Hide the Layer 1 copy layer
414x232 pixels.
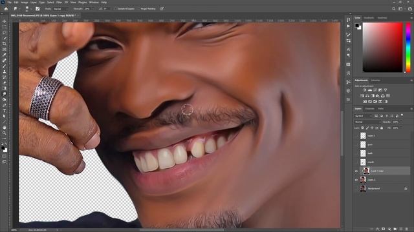click(356, 171)
